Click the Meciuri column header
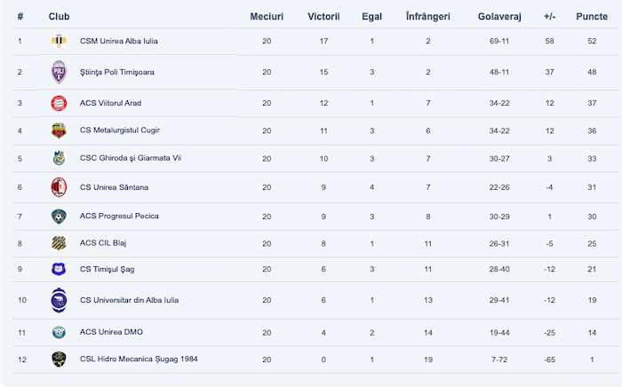622x387 pixels. point(267,17)
